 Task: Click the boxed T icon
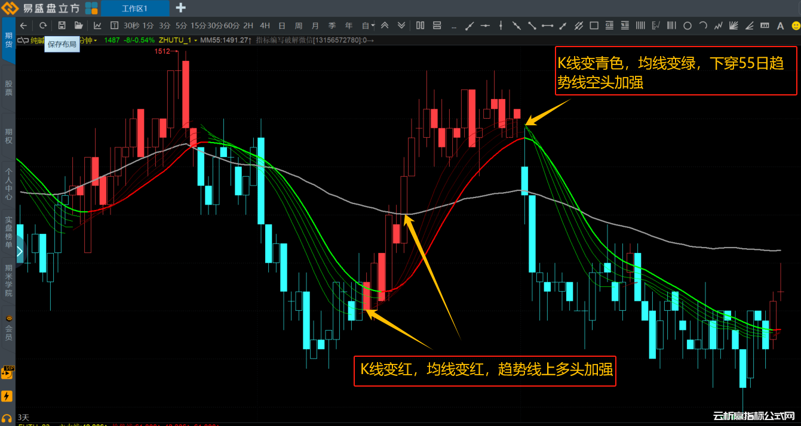[114, 26]
